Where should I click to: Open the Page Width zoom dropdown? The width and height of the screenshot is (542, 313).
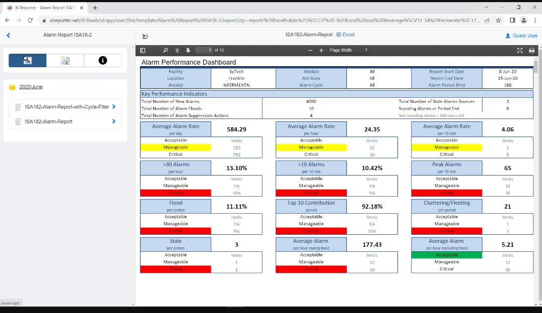coord(349,50)
